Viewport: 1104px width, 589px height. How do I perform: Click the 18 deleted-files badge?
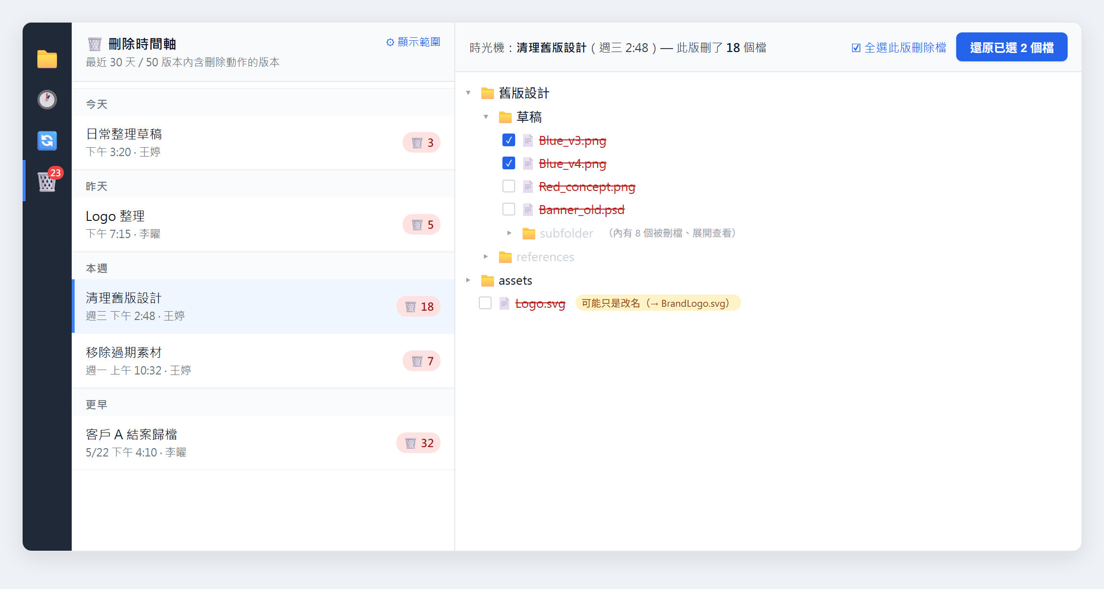[x=418, y=306]
